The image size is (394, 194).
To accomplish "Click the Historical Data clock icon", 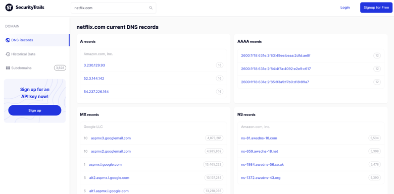I will click(x=8, y=54).
